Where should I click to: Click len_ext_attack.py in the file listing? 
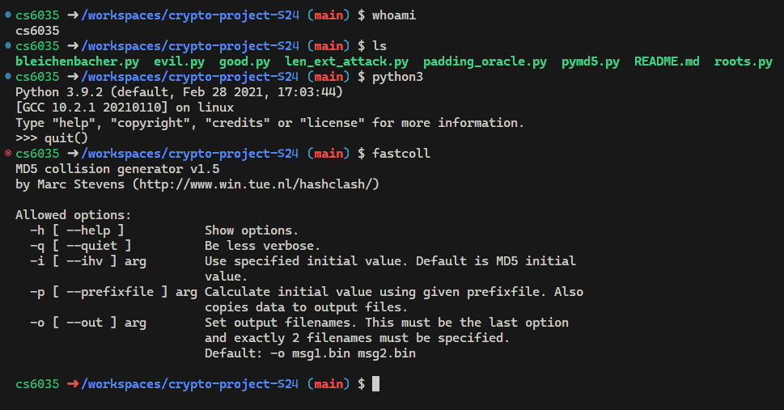coord(346,61)
